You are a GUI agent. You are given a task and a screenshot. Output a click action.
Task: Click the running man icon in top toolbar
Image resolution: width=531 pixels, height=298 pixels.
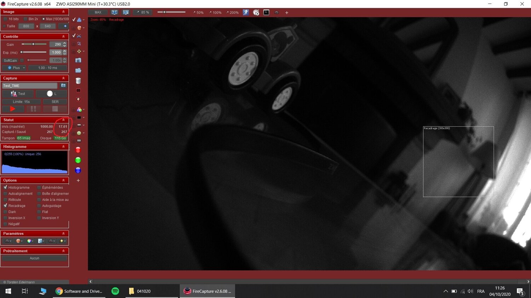tap(246, 12)
